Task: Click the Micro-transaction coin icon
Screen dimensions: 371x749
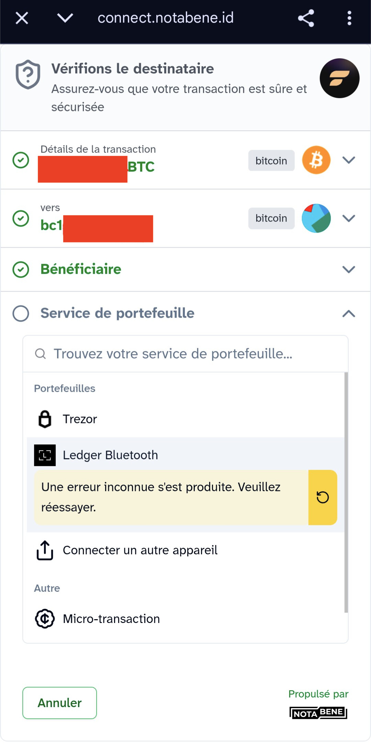Action: coord(45,619)
